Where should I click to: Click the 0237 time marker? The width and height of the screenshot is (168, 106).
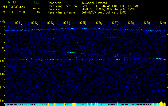[x=114, y=23]
